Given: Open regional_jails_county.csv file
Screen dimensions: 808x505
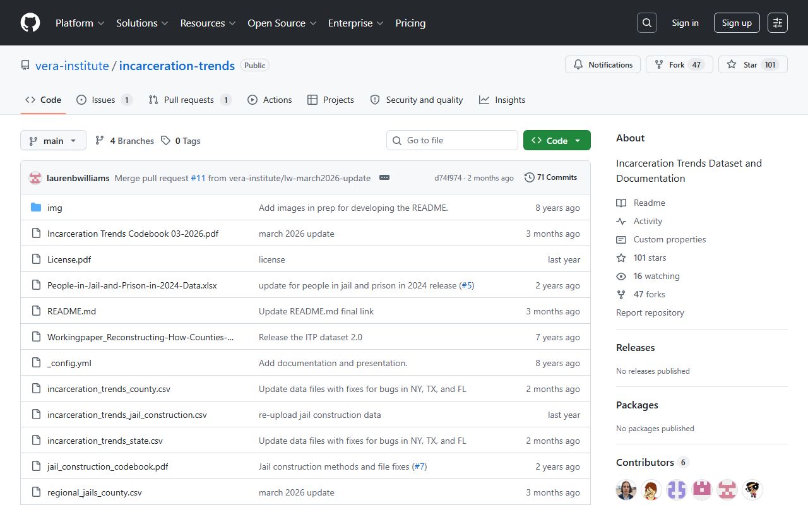Looking at the screenshot, I should 95,492.
